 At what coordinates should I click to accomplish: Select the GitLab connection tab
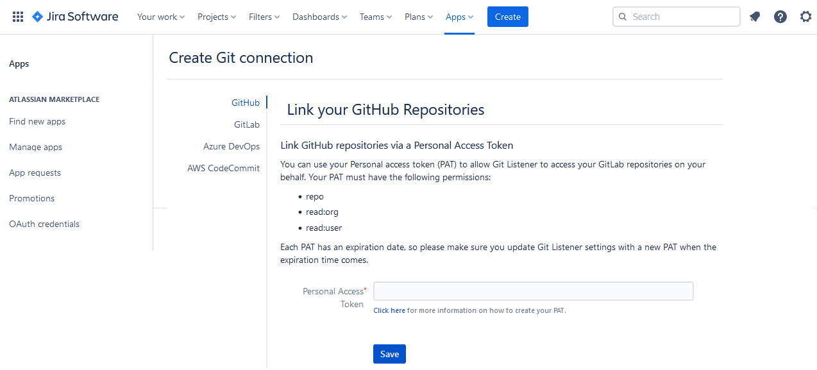246,124
